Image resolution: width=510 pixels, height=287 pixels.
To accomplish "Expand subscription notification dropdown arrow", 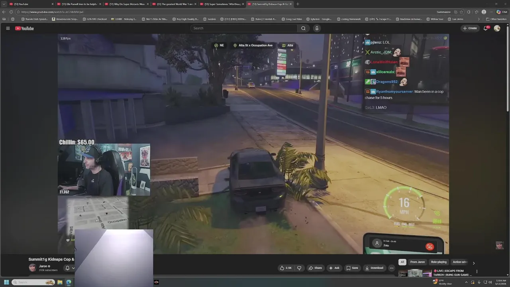I will (73, 268).
